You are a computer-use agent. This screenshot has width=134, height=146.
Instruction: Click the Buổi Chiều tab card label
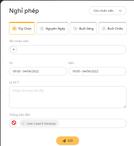(x=115, y=29)
